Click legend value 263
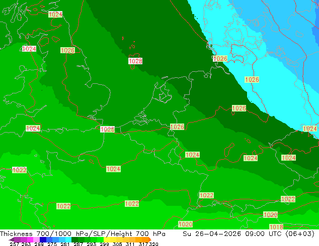The width and height of the screenshot is (319, 246). point(26,244)
